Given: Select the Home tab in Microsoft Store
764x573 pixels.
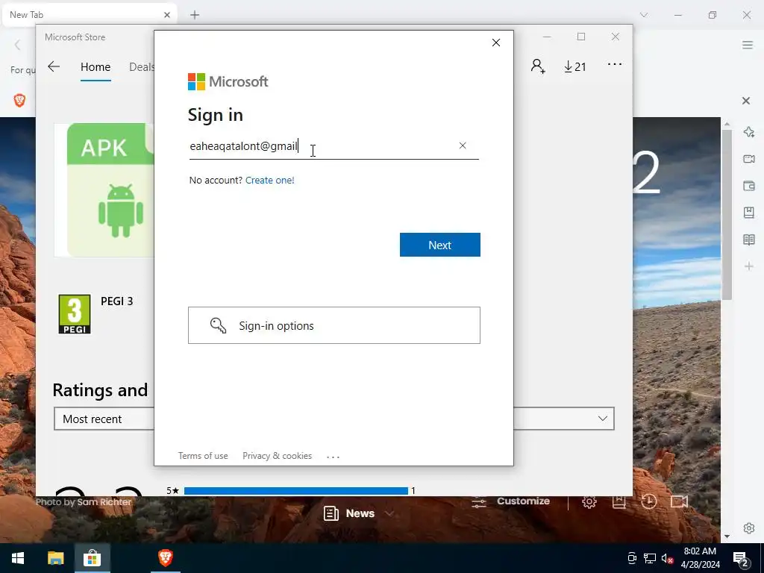Looking at the screenshot, I should 95,66.
